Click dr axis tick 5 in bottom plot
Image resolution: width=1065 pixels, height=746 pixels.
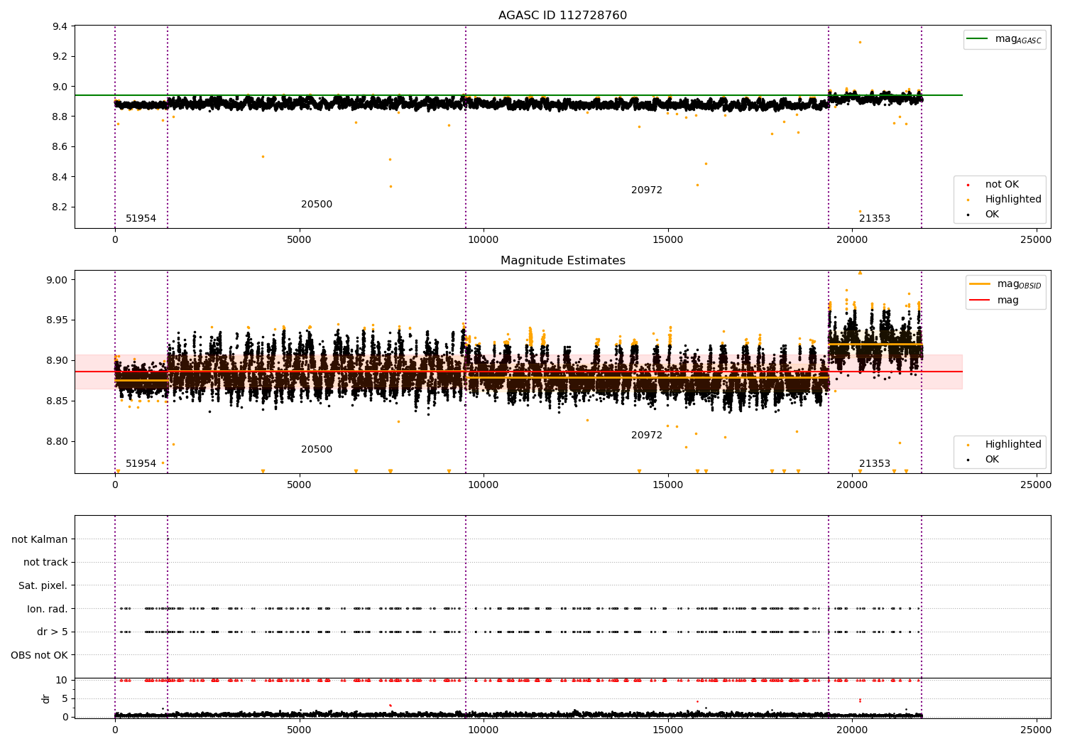[x=65, y=699]
